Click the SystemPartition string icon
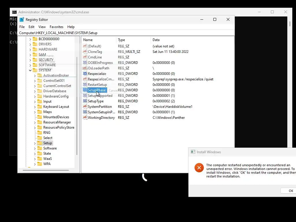 pyautogui.click(x=85, y=106)
